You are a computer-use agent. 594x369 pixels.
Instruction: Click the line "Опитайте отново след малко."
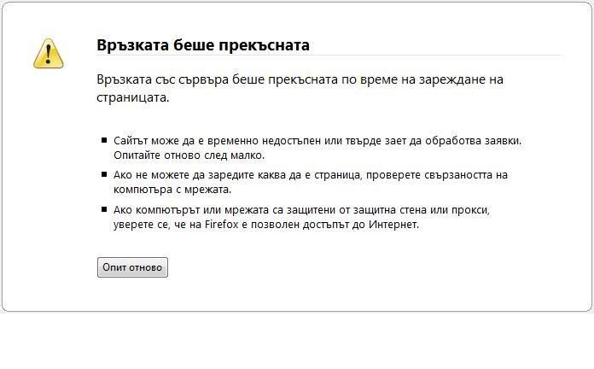(189, 155)
